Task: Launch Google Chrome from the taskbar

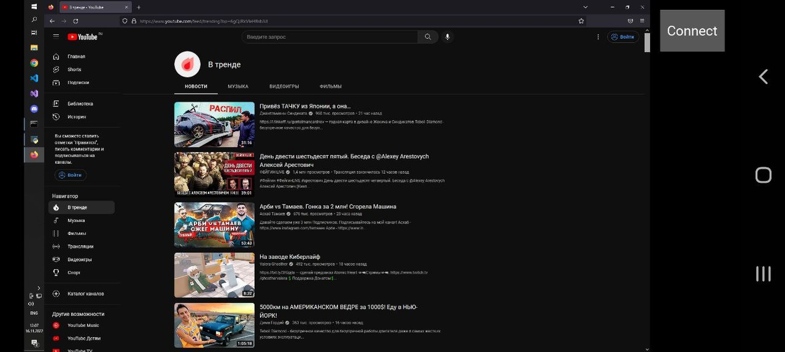Action: (x=34, y=63)
